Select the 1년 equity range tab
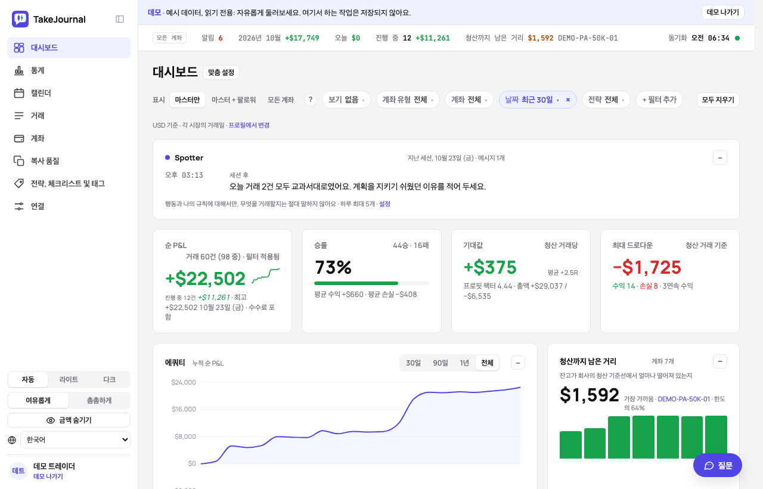 click(x=464, y=363)
